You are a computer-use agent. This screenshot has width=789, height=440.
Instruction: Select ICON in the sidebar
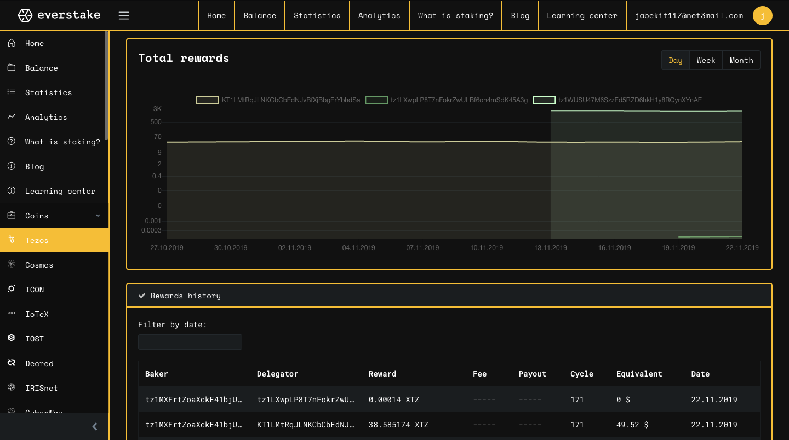[54, 289]
